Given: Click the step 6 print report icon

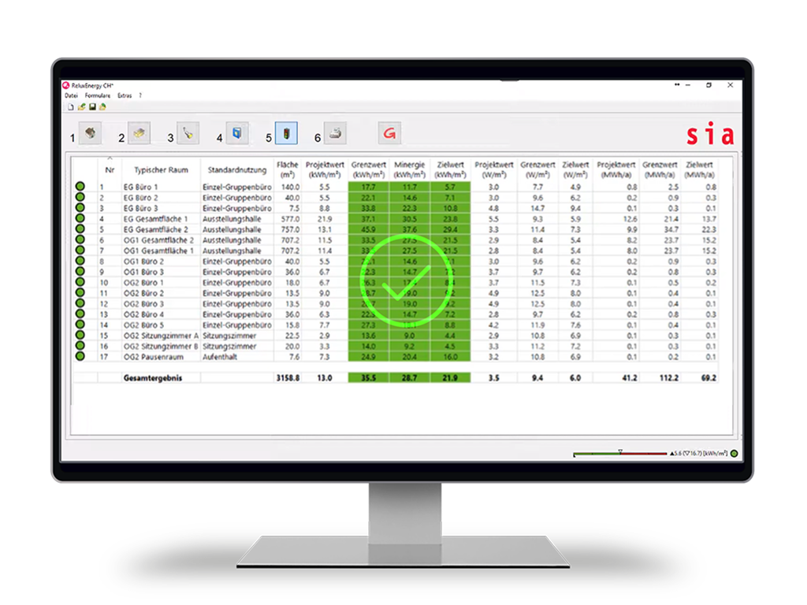Looking at the screenshot, I should click(333, 134).
